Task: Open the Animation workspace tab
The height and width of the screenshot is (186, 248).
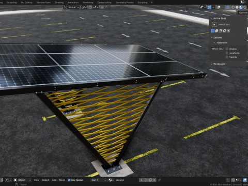Action: click(73, 3)
